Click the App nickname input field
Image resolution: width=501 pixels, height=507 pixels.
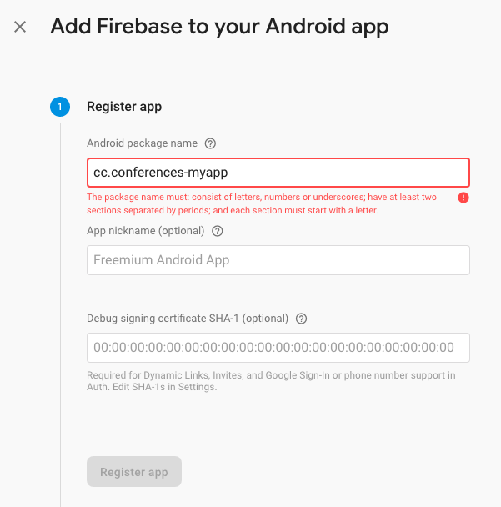coord(278,260)
